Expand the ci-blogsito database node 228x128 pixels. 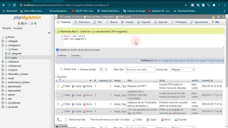(x=2, y=41)
